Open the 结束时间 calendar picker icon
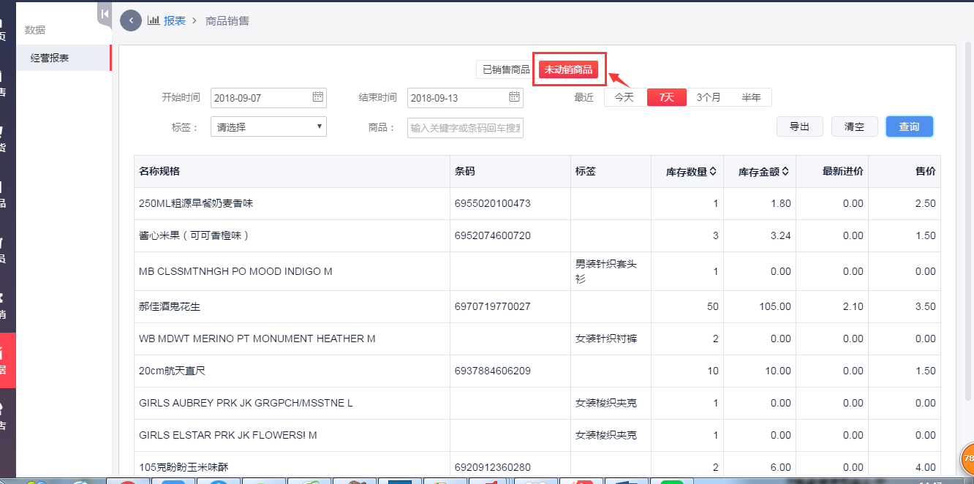 514,97
